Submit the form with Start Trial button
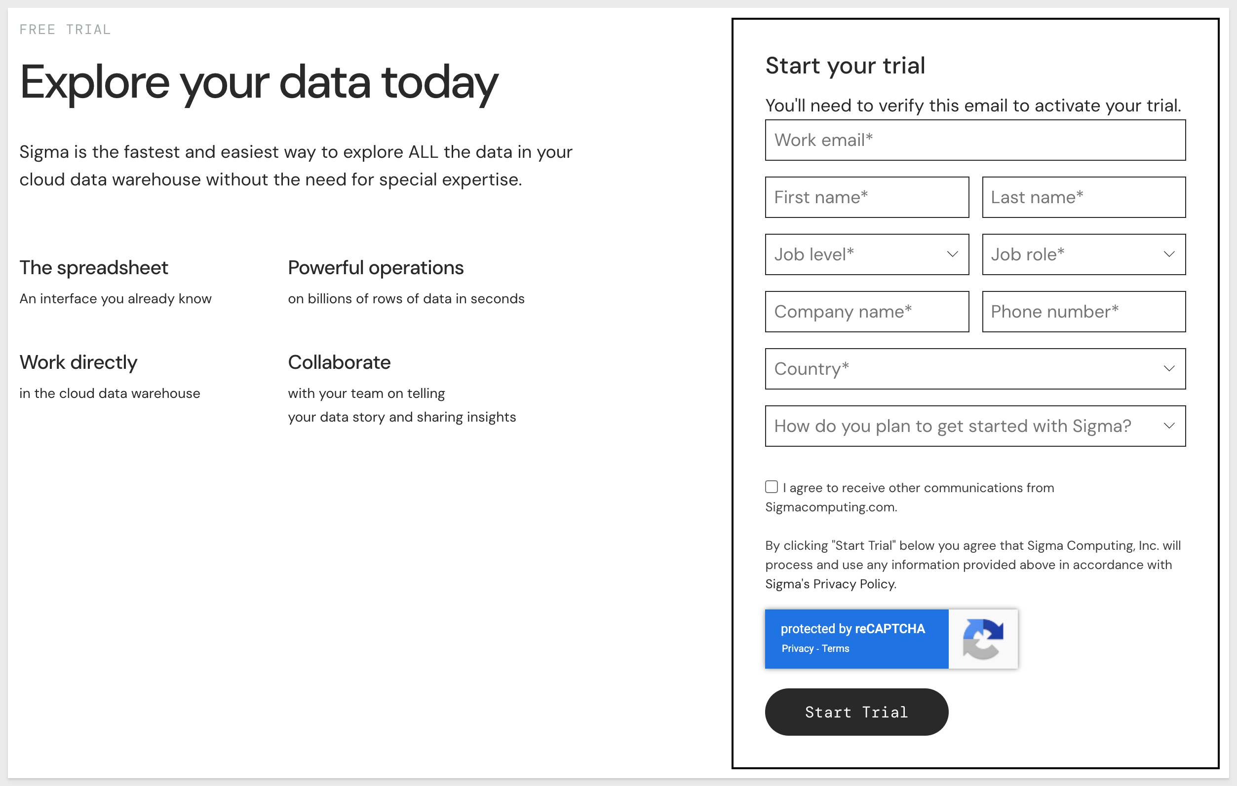 click(856, 712)
